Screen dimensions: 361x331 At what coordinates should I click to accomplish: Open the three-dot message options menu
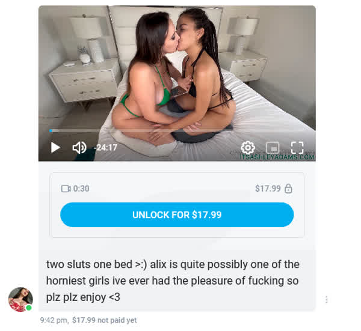[327, 299]
